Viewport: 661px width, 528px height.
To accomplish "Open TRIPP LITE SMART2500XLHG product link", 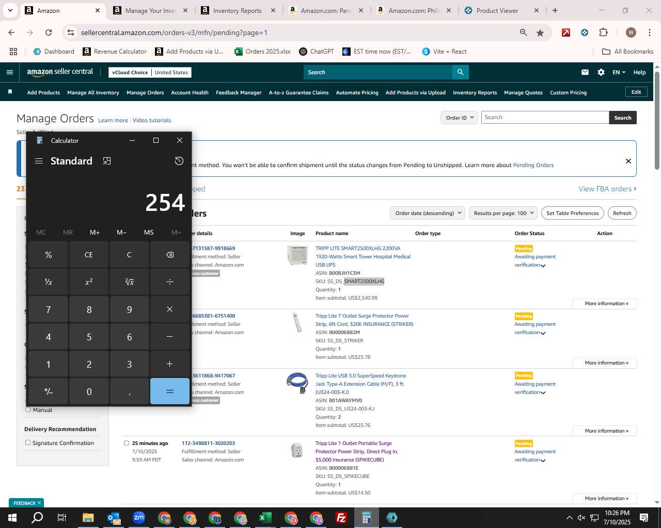I will click(363, 256).
